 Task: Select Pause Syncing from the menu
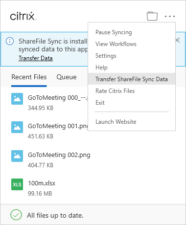[132, 32]
